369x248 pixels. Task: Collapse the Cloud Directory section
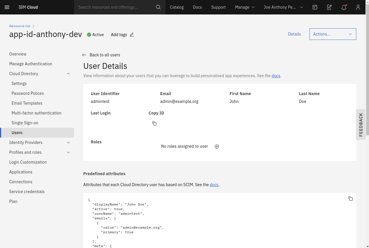(x=68, y=74)
